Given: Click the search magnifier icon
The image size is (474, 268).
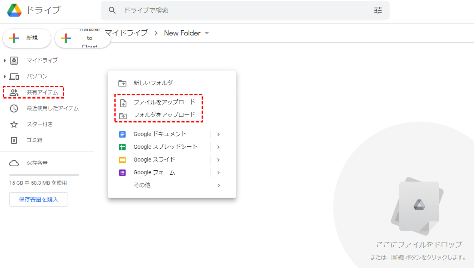Looking at the screenshot, I should click(112, 10).
